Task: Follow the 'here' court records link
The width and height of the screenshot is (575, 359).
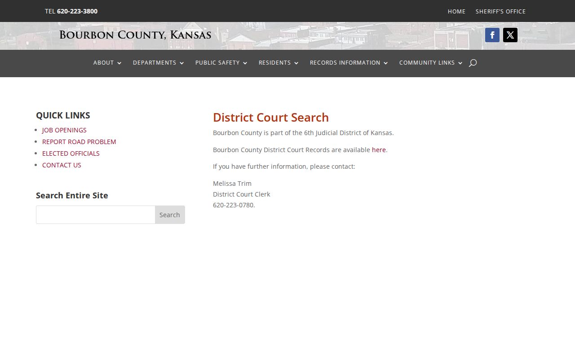Action: [x=379, y=150]
